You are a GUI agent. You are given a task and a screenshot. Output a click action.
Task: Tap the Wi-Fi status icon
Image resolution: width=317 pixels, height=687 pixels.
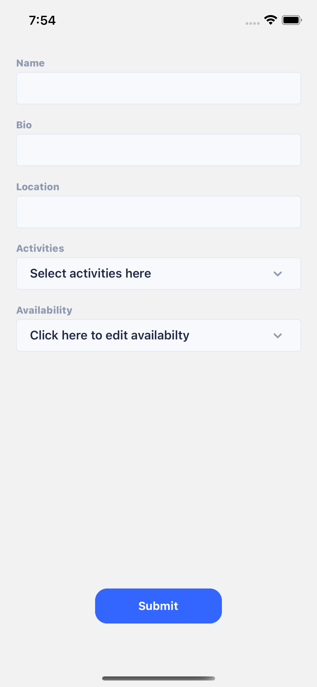[271, 20]
